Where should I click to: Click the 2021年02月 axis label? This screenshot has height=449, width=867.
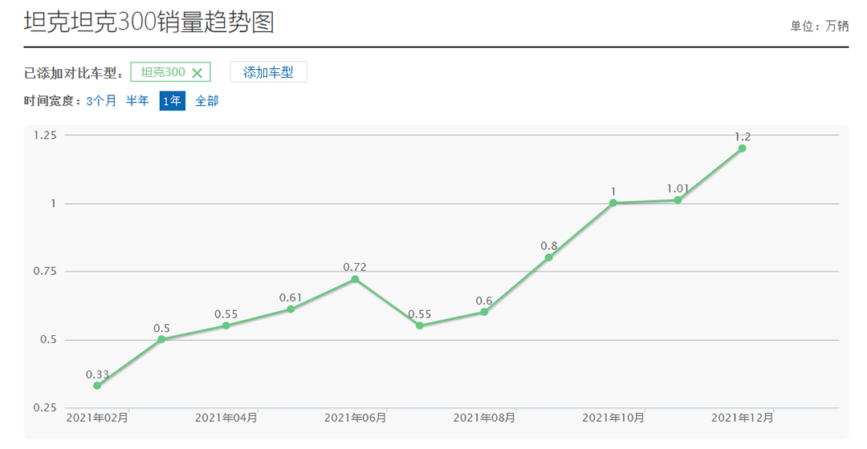tap(97, 418)
